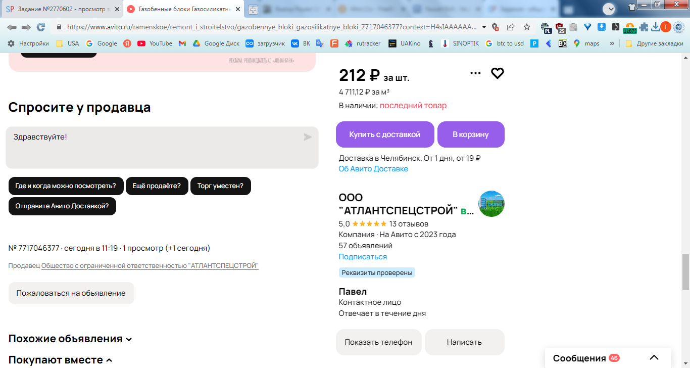This screenshot has width=690, height=368.
Task: Click Написать button
Action: point(465,342)
